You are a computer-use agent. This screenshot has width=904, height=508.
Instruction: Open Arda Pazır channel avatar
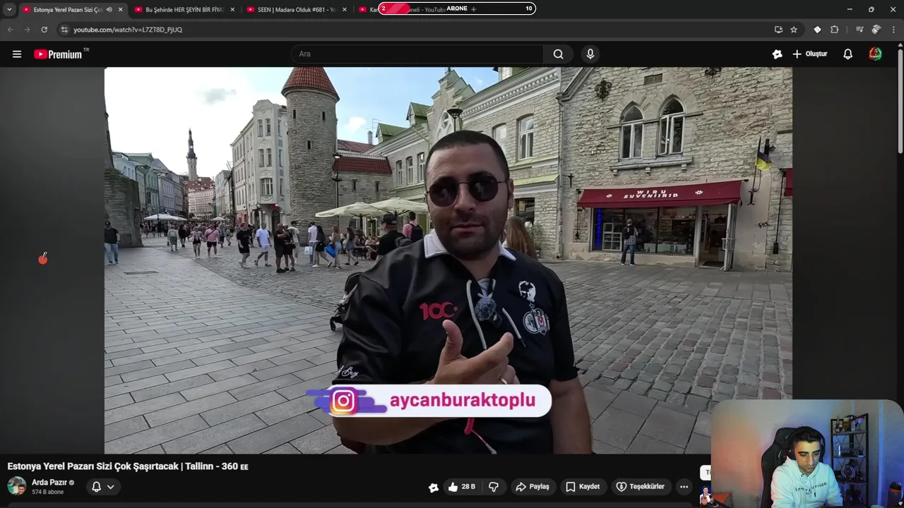click(x=17, y=486)
